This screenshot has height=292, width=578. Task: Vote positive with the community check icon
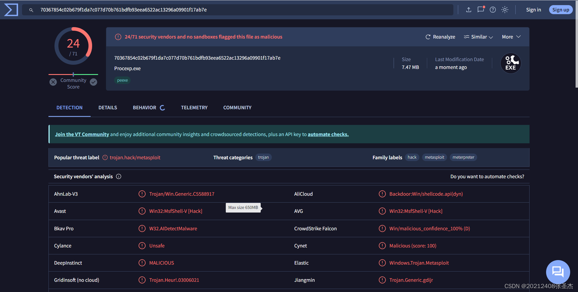pyautogui.click(x=94, y=82)
